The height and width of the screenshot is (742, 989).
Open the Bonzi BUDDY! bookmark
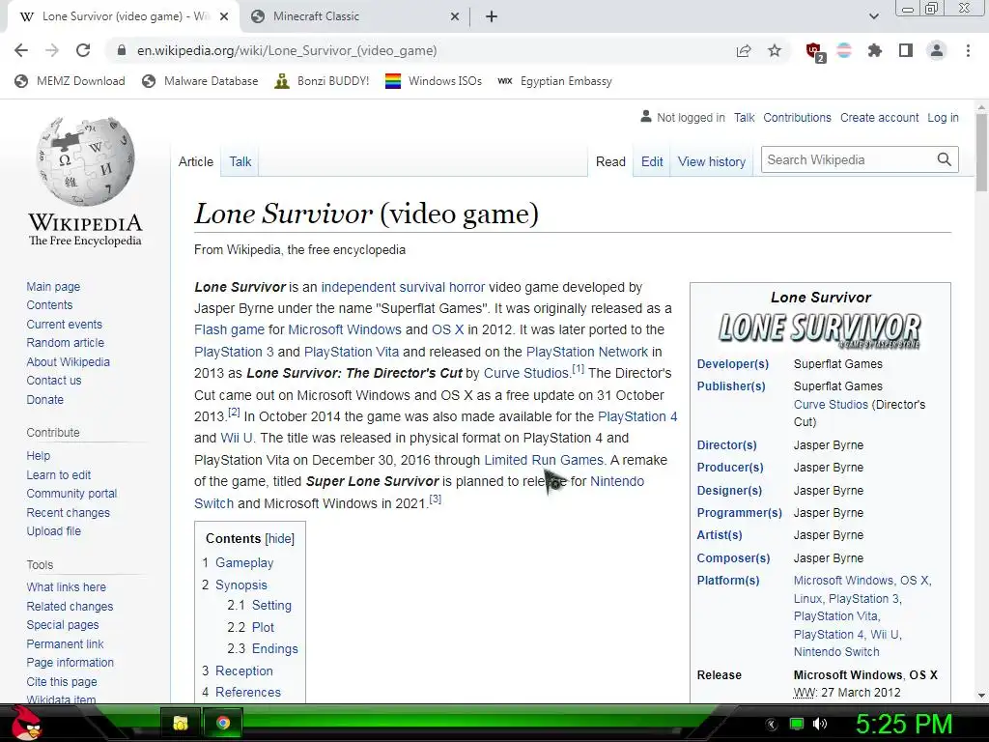322,81
